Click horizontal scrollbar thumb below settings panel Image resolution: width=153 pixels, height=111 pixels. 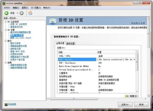[x=74, y=99]
